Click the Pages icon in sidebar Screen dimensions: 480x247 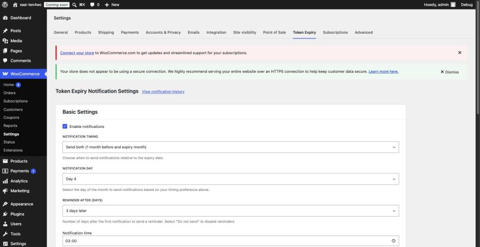pos(5,51)
